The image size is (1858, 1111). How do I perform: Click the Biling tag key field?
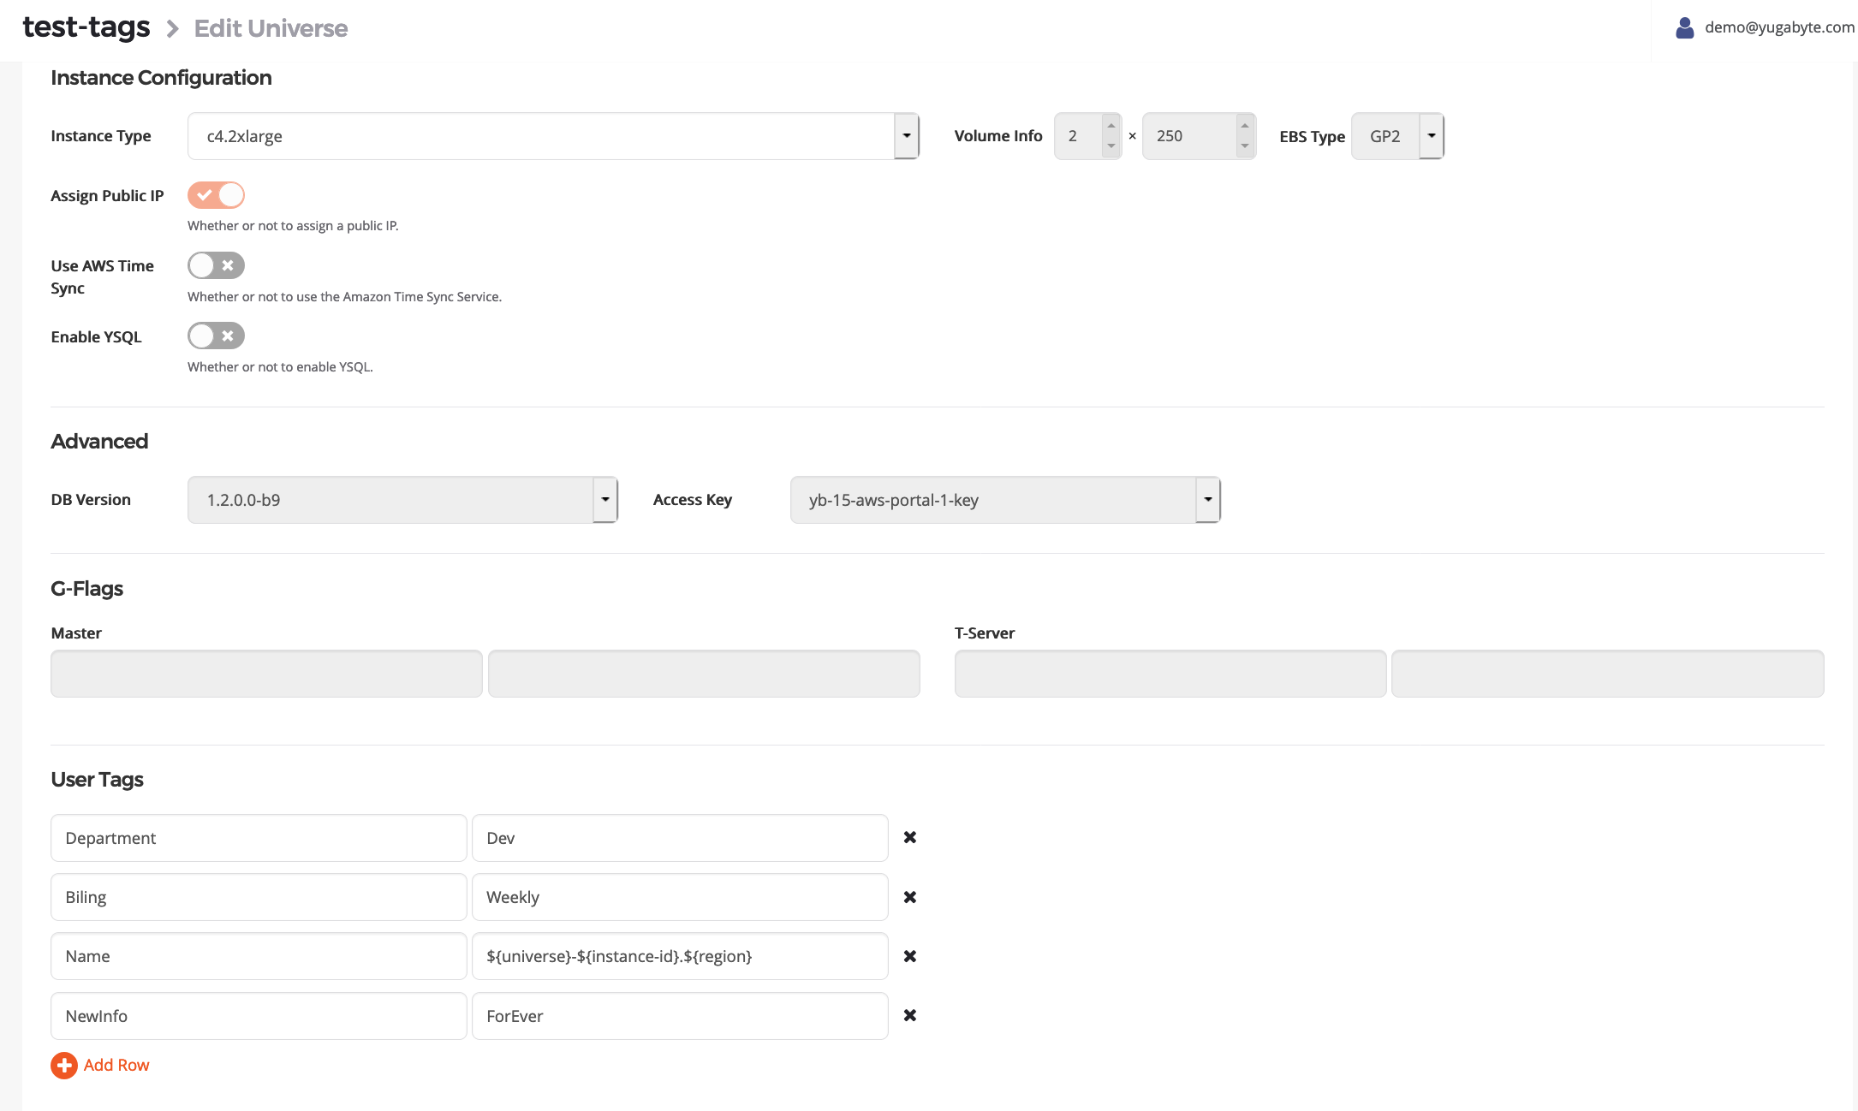(x=259, y=897)
